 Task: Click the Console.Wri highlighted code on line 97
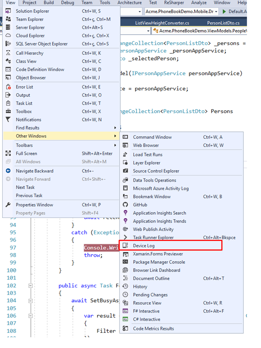101,248
